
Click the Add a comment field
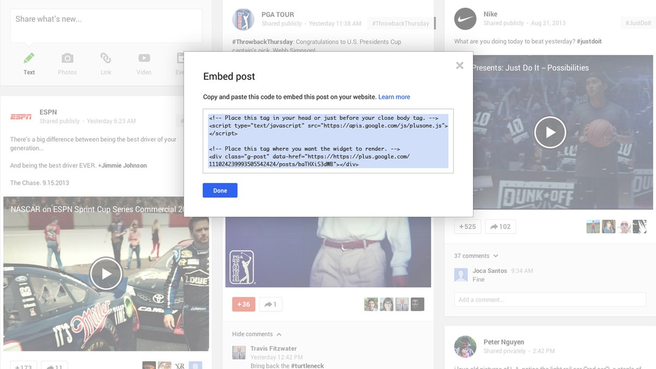tap(550, 300)
